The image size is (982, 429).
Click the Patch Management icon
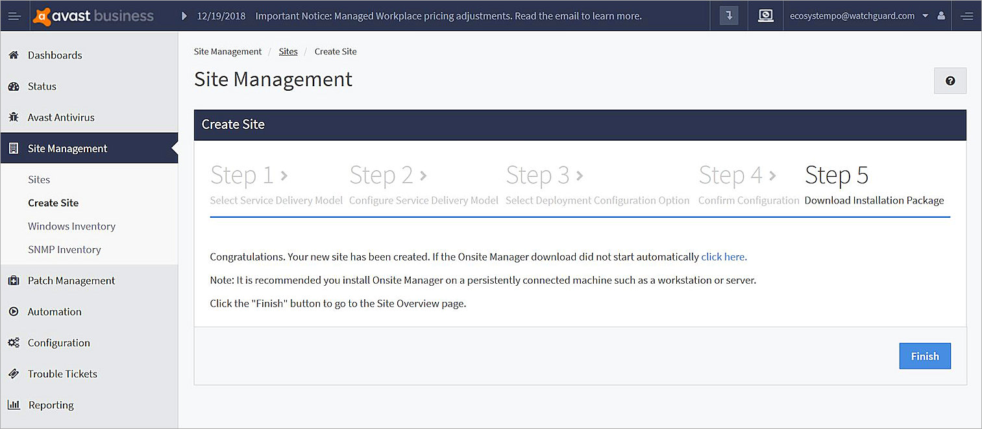(x=14, y=281)
